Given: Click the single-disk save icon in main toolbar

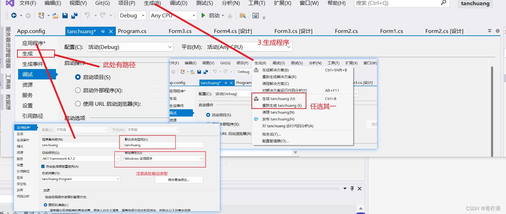Looking at the screenshot, I should 65,16.
